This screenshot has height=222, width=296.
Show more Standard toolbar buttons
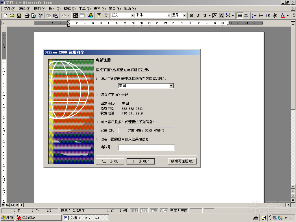(x=106, y=16)
